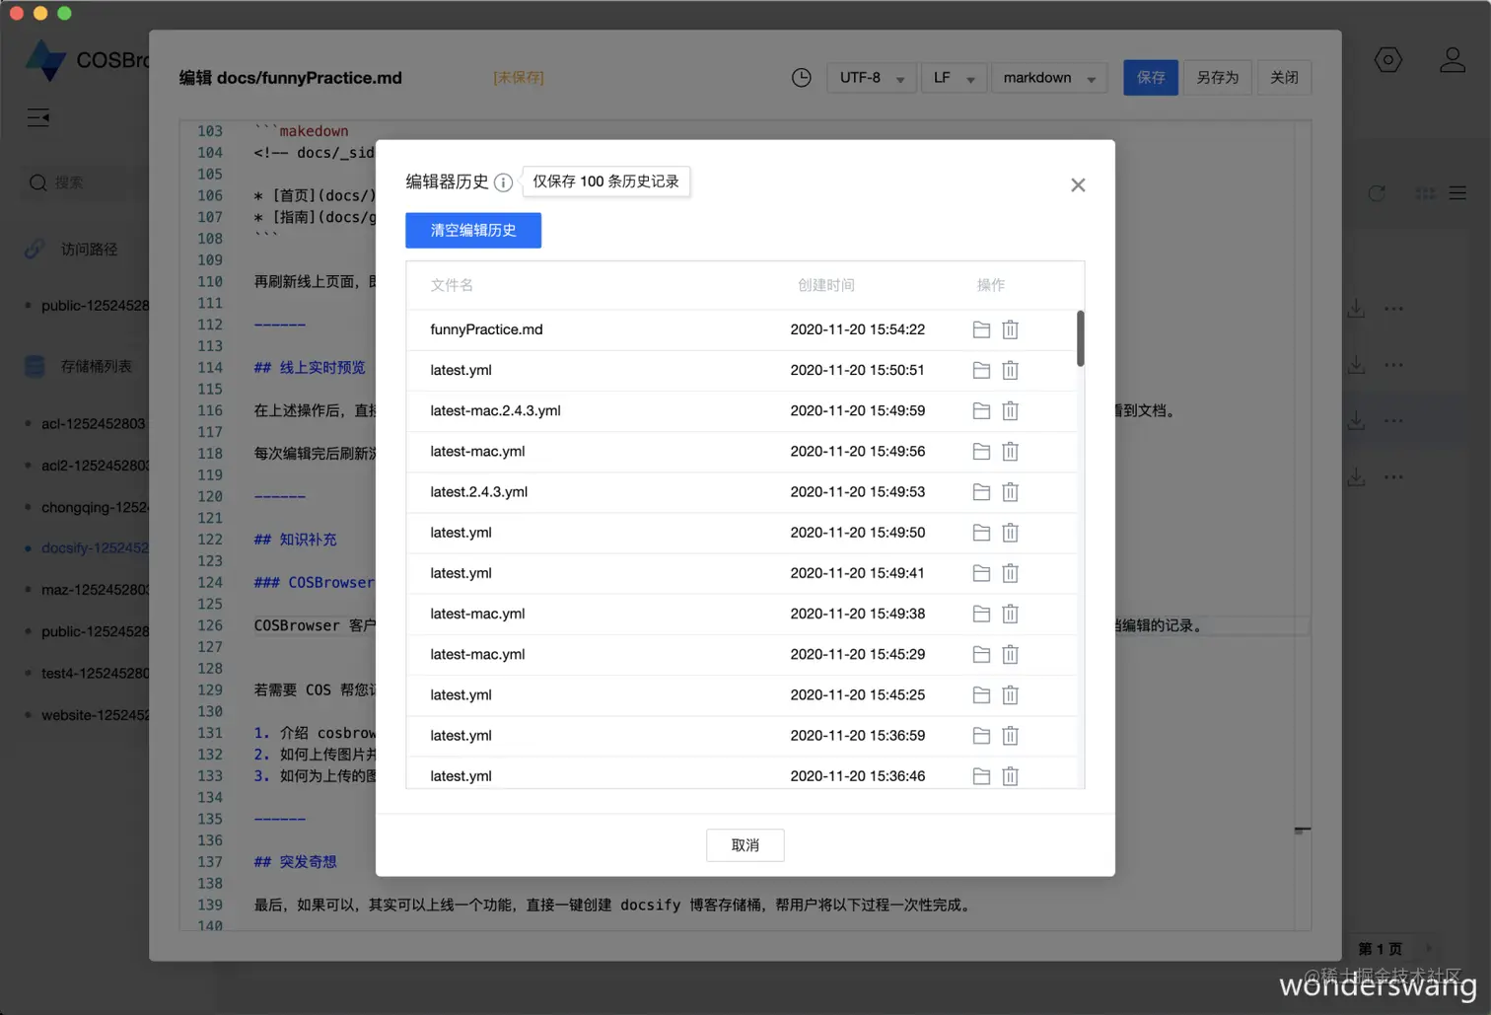Screen dimensions: 1491x1015
Task: Delete funnyPractice.md history entry
Action: [1010, 329]
